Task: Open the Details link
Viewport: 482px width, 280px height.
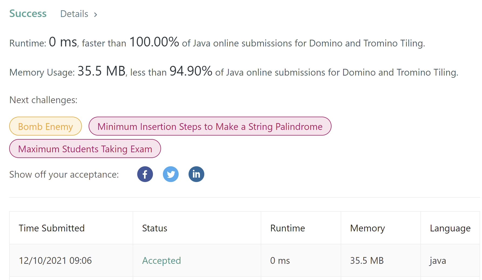Action: point(74,14)
